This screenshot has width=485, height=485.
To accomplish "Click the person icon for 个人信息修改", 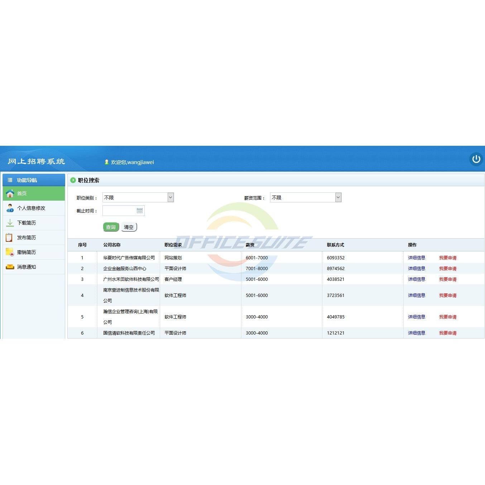I will click(x=10, y=208).
